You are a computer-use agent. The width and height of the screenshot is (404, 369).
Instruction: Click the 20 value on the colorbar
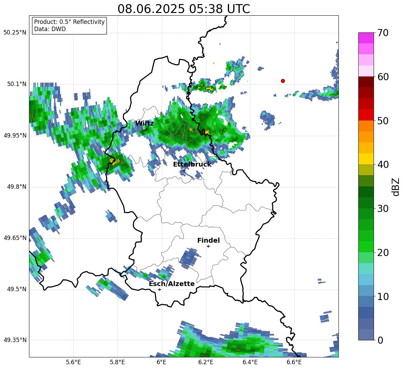point(383,253)
